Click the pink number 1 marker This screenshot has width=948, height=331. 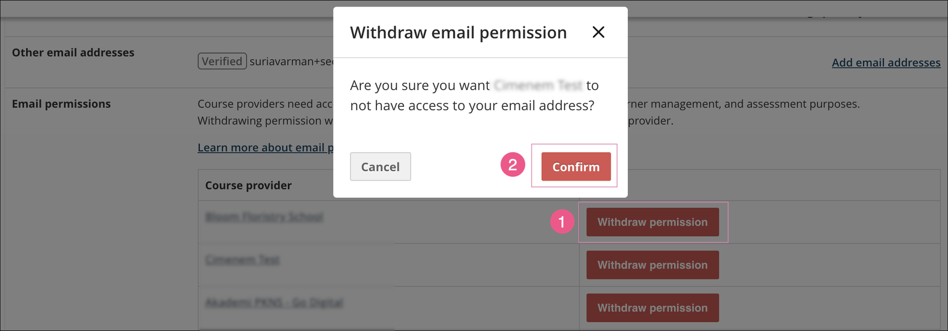pyautogui.click(x=562, y=222)
